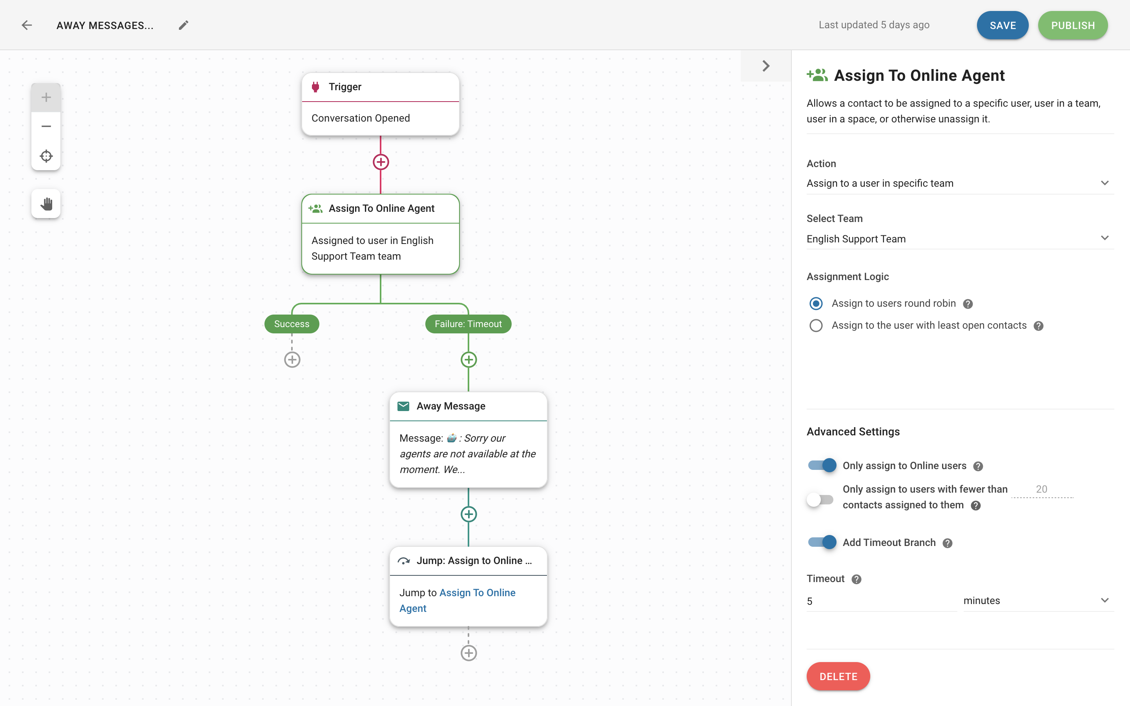Click the Trigger node icon
This screenshot has width=1130, height=706.
315,86
